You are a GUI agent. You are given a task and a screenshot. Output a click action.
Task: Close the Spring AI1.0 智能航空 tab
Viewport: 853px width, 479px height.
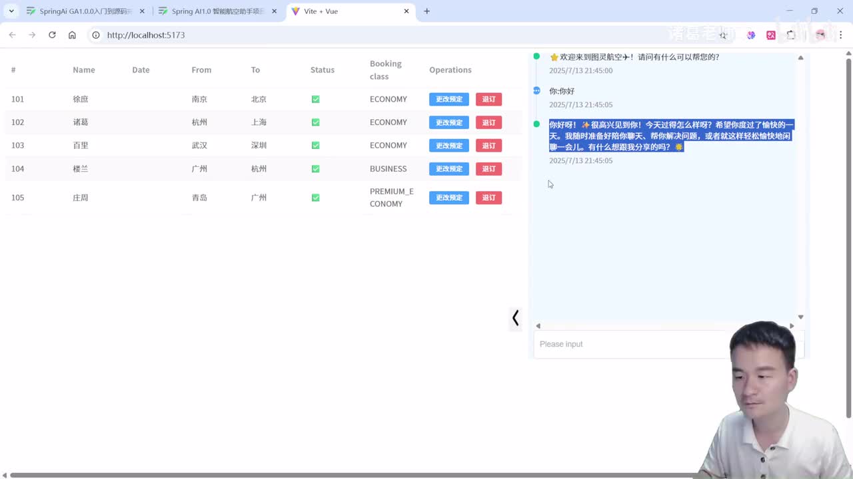274,11
